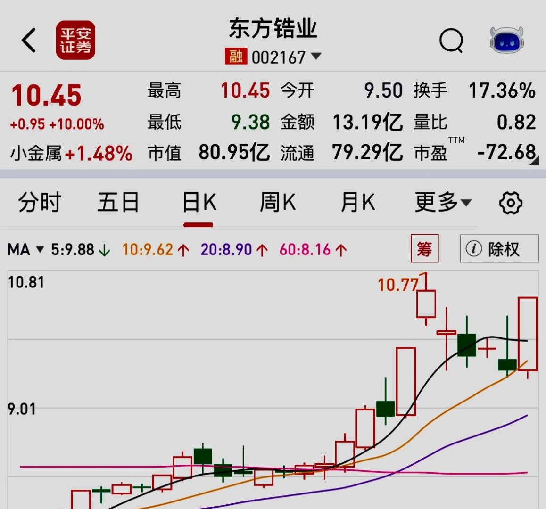Tap 金额 value 13.19亿
546x509 pixels.
coord(368,122)
